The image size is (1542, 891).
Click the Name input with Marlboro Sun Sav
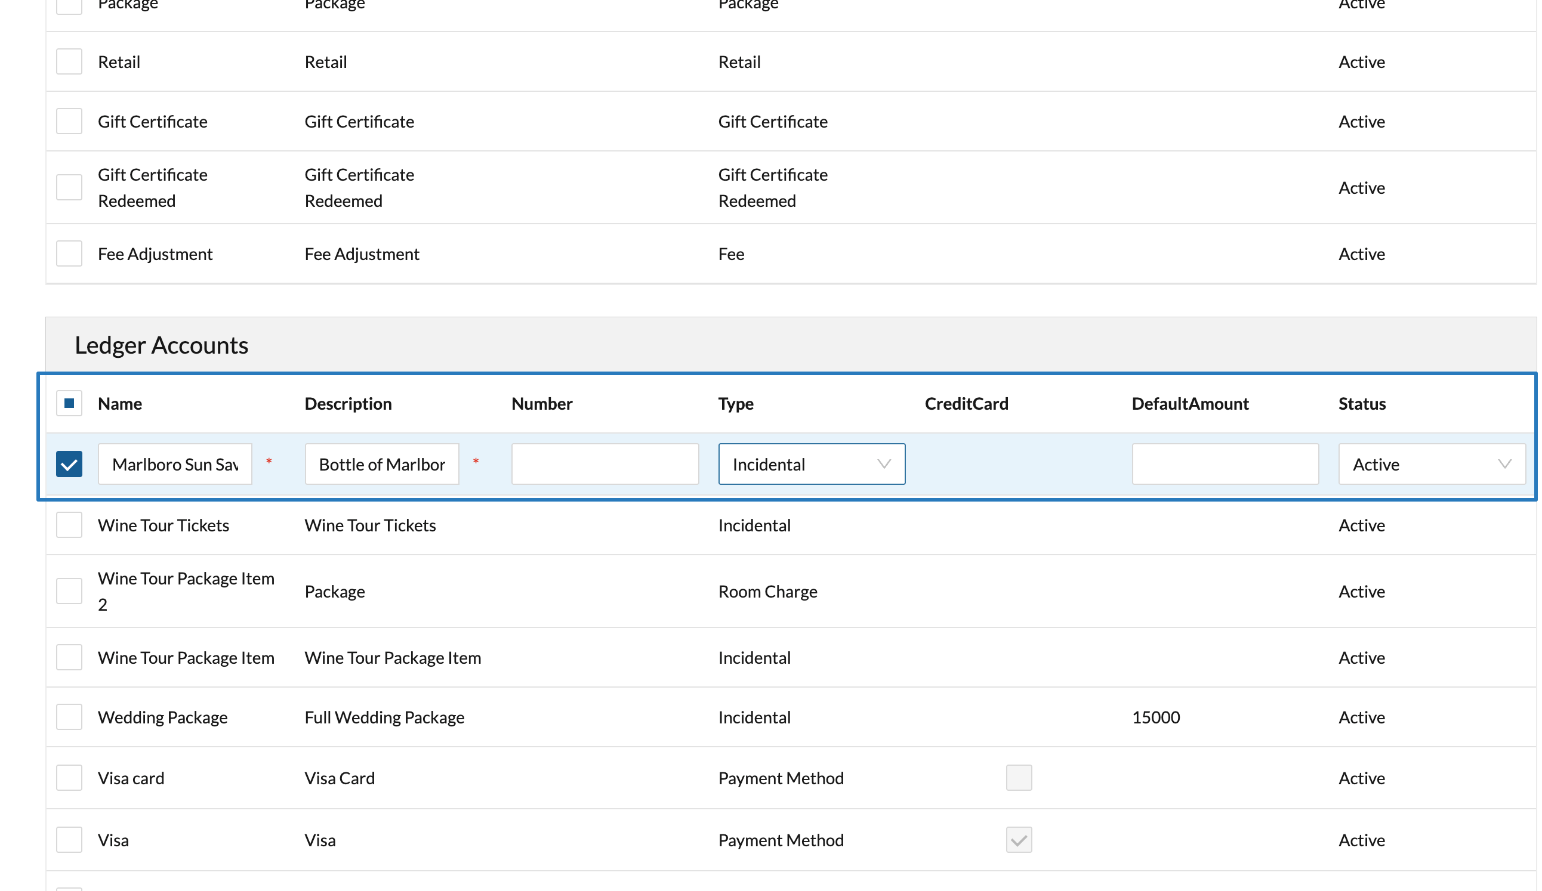click(x=175, y=464)
